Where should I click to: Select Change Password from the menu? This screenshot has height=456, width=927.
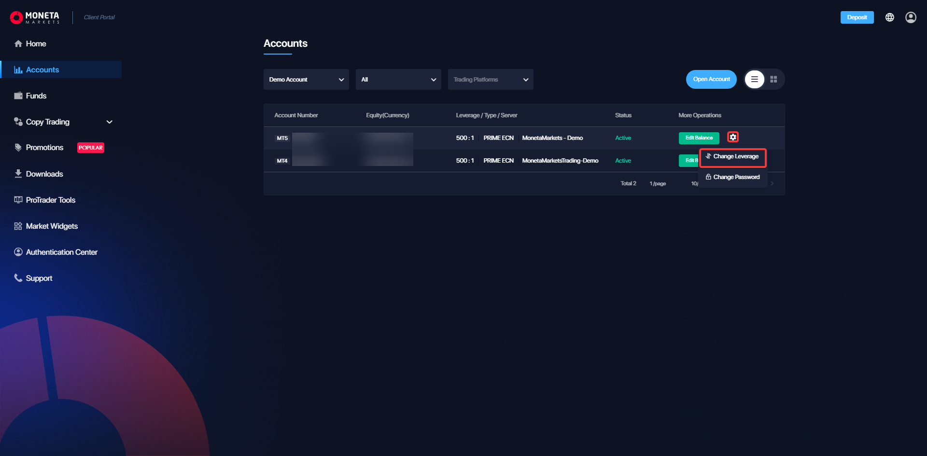pyautogui.click(x=733, y=177)
